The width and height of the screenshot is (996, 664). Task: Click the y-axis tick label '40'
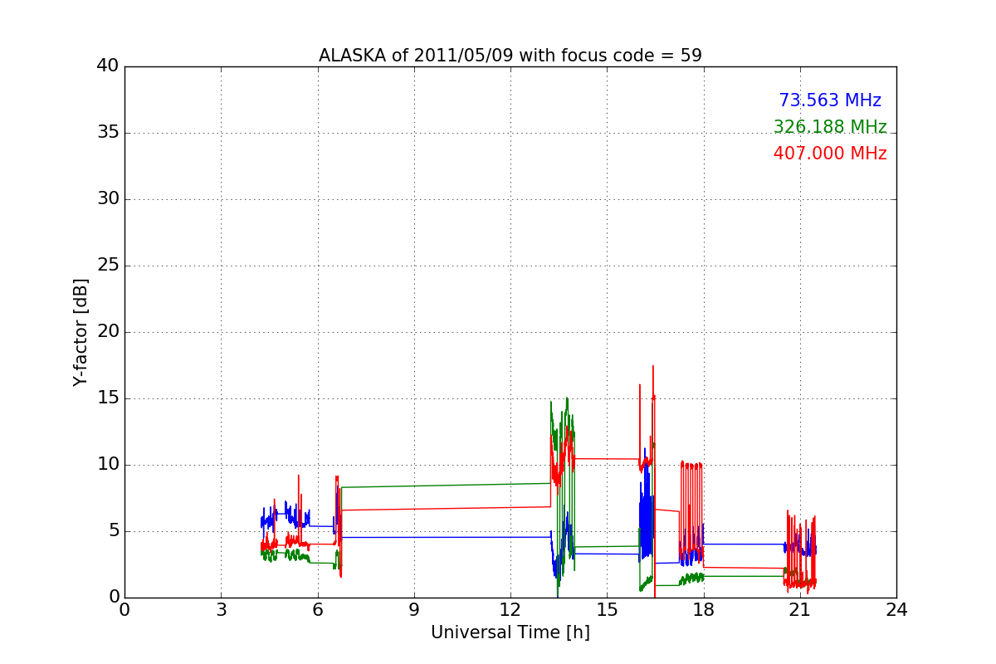108,66
